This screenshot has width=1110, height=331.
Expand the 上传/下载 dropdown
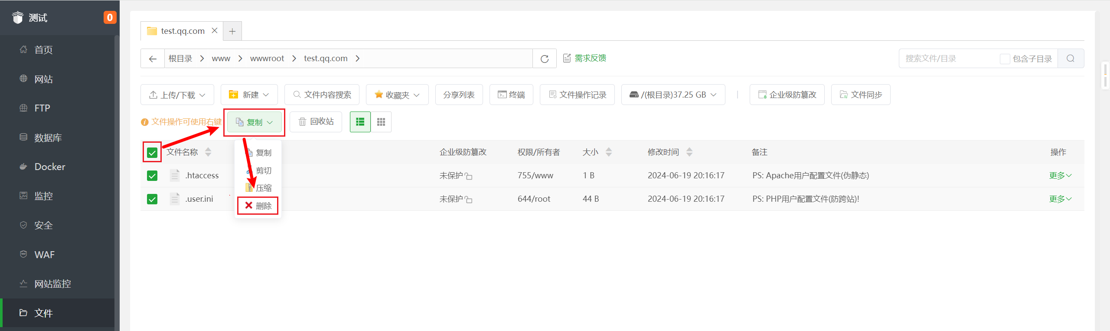(177, 95)
